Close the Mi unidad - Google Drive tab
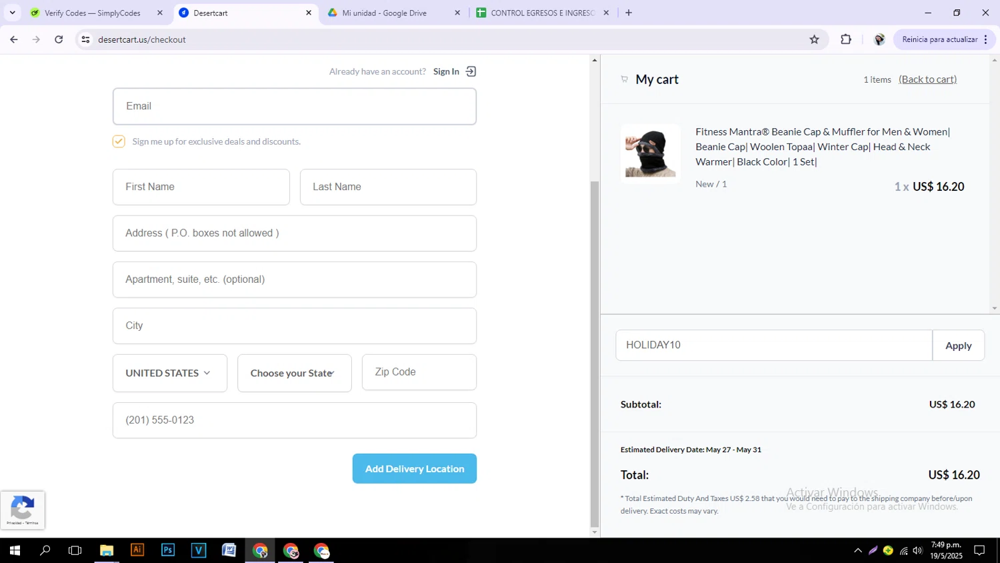Screen dimensions: 1000x563 click(x=457, y=13)
